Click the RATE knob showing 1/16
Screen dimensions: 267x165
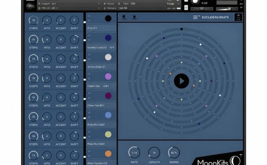(134, 152)
